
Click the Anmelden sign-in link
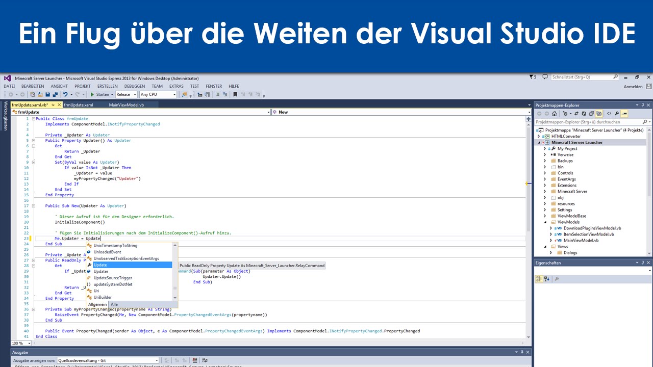click(633, 86)
